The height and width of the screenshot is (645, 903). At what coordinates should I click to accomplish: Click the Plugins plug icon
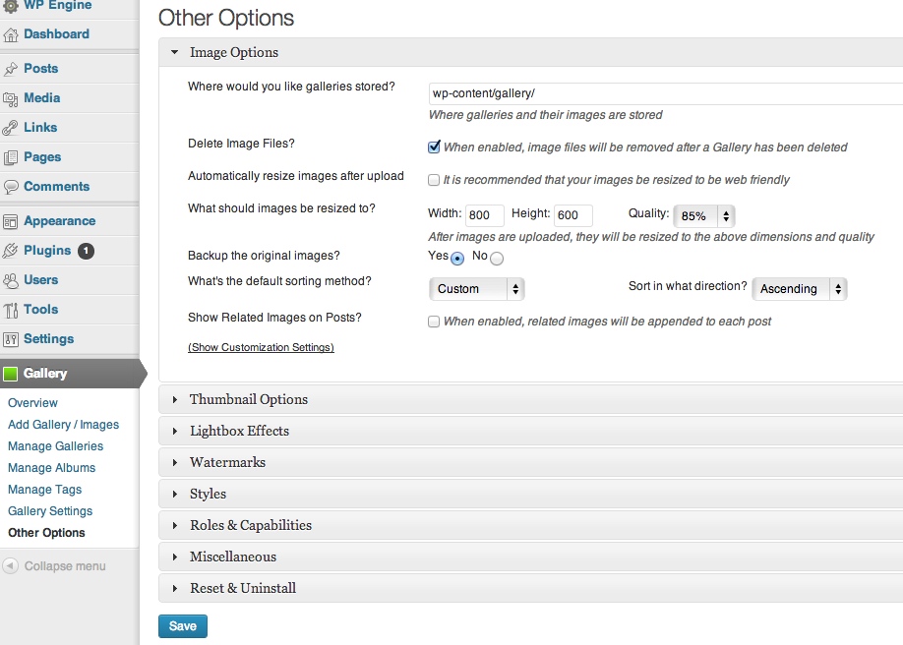(x=11, y=251)
